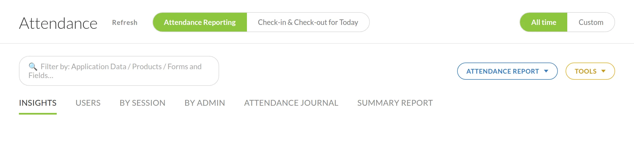Click the magnifying glass search icon

tap(33, 66)
